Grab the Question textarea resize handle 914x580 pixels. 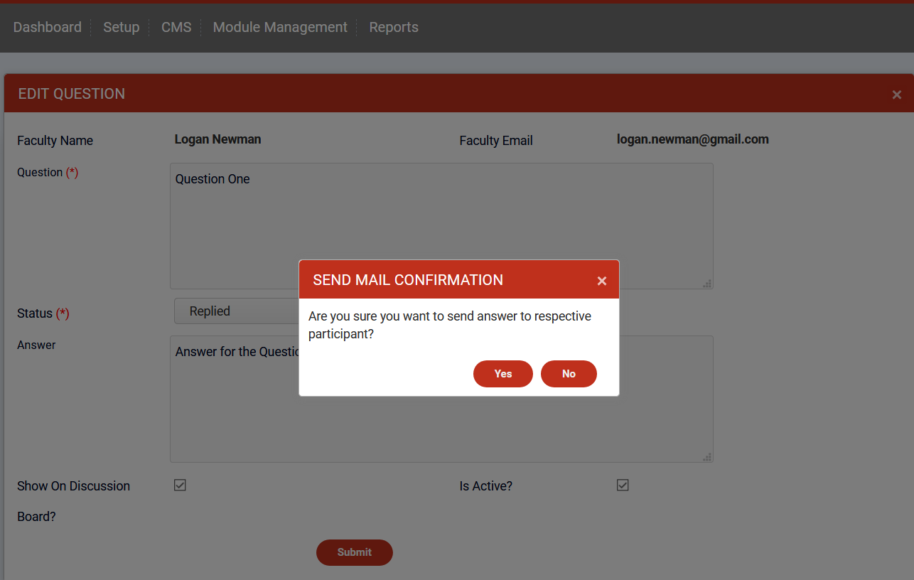(x=706, y=283)
